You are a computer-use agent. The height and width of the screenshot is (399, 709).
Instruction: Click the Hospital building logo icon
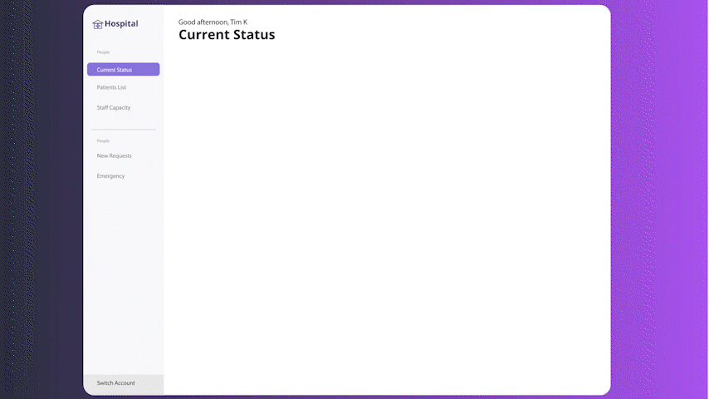coord(98,24)
